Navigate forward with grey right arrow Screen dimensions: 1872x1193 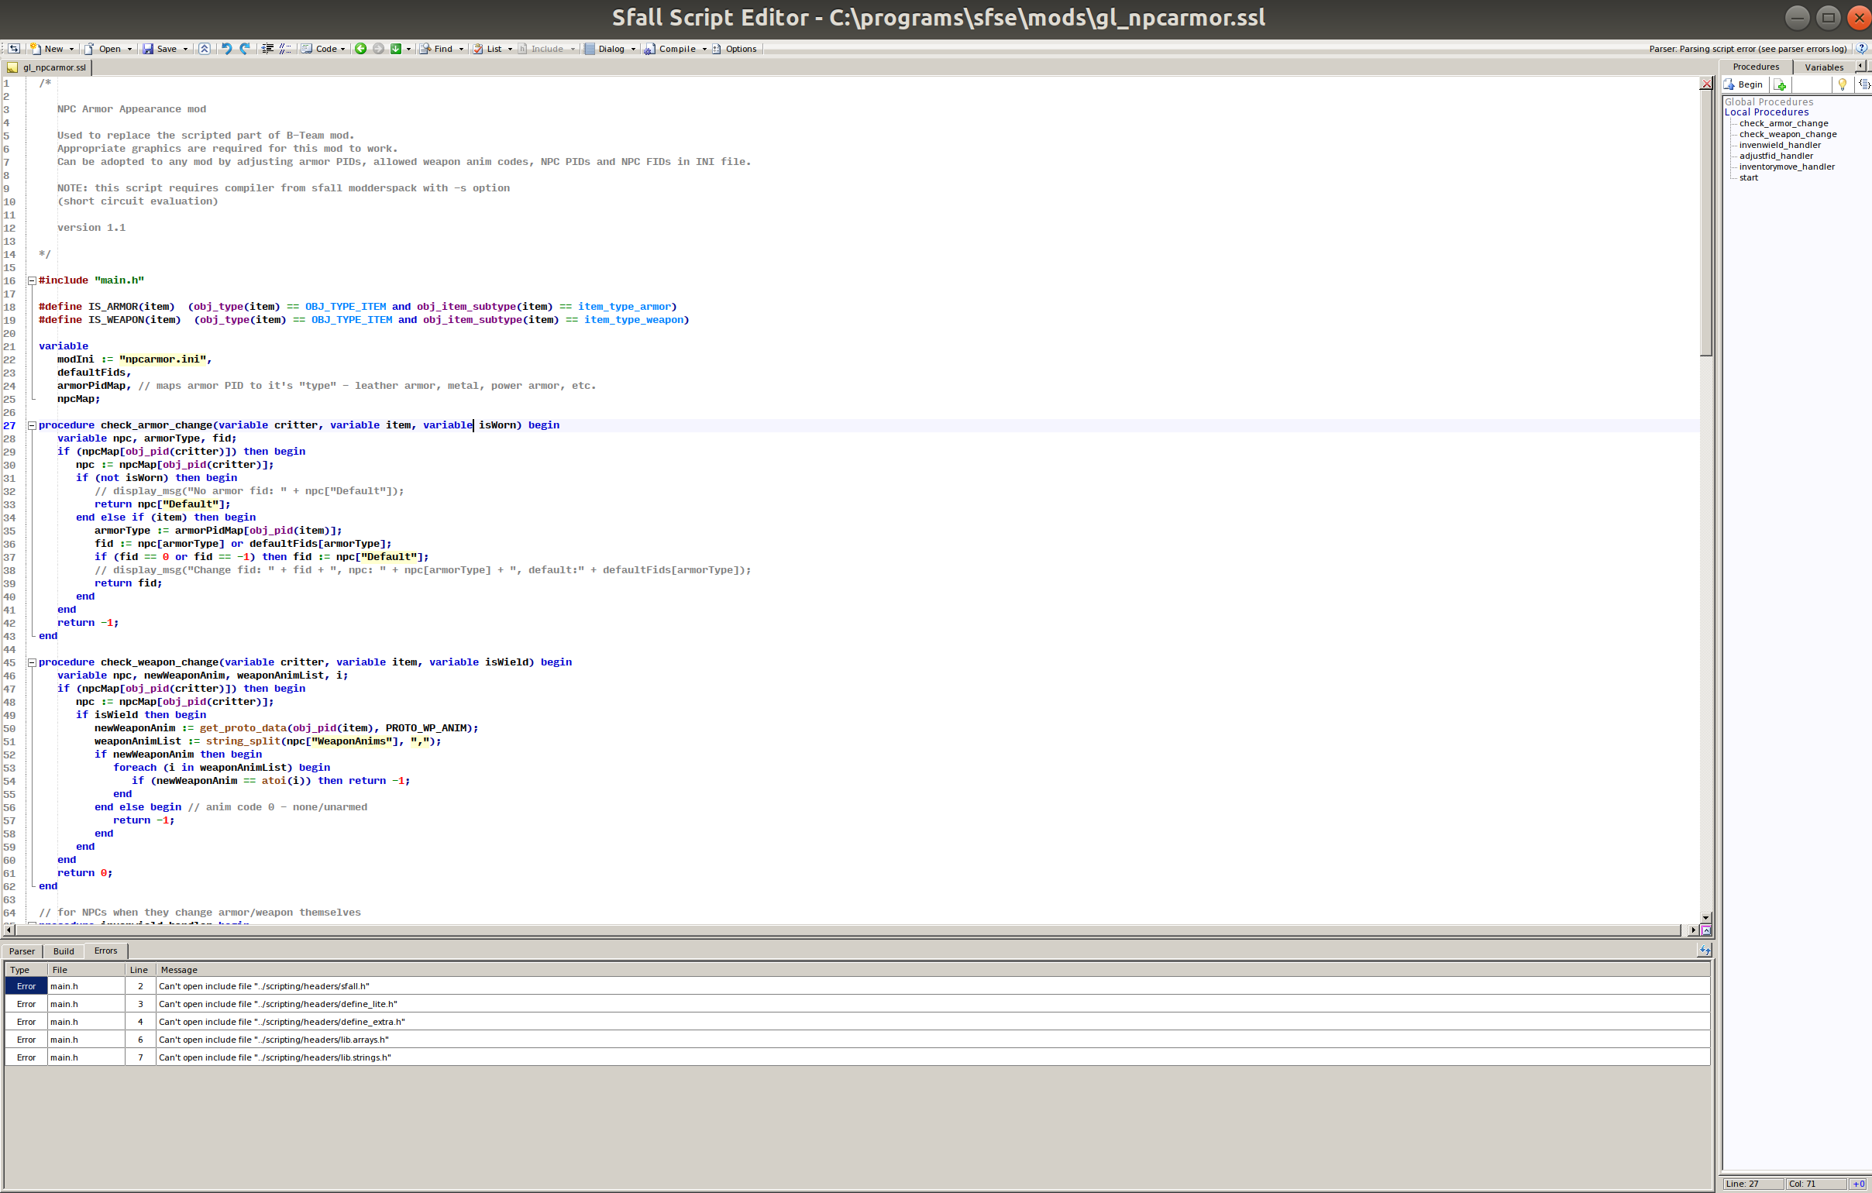pos(379,49)
